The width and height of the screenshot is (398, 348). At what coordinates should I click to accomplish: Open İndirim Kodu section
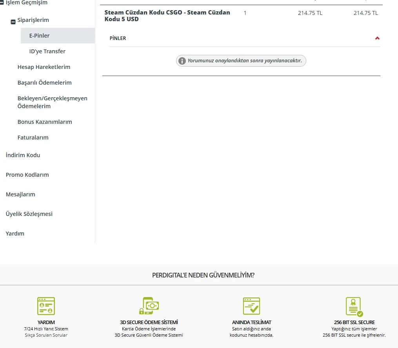(x=23, y=155)
